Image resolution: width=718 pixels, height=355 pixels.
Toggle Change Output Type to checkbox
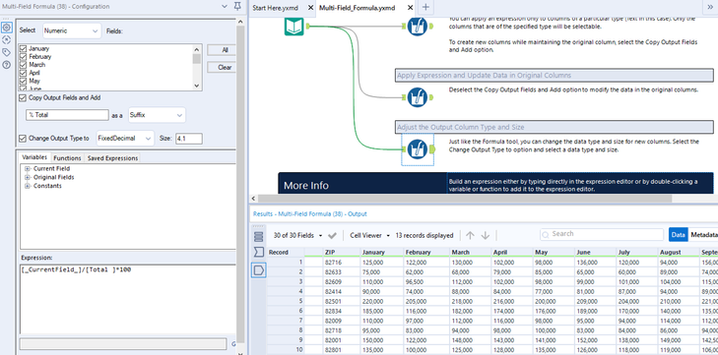coord(23,138)
